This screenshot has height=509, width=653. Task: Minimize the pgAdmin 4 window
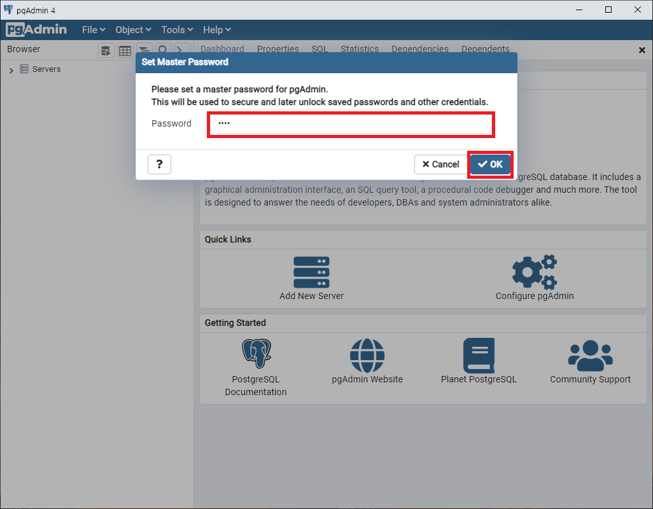(579, 10)
